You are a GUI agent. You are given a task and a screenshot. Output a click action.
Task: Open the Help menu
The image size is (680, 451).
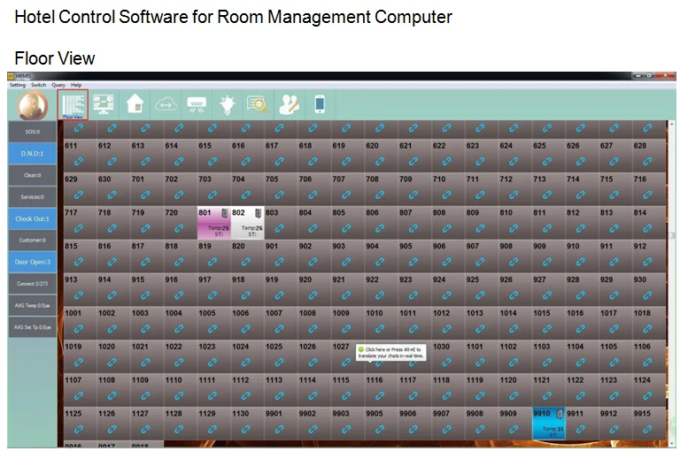(76, 85)
